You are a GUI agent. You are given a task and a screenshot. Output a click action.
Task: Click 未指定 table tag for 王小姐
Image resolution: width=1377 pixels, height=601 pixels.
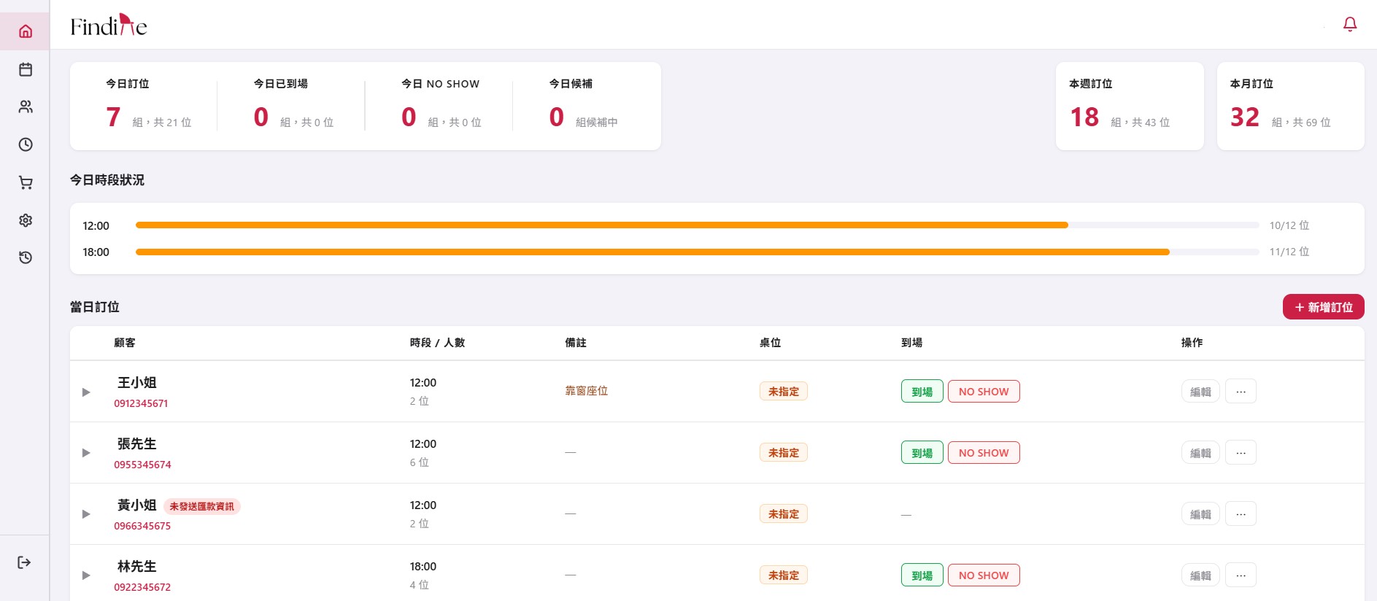point(784,392)
